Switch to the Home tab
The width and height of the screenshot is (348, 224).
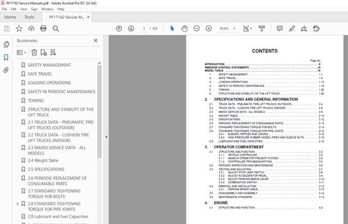[10, 17]
